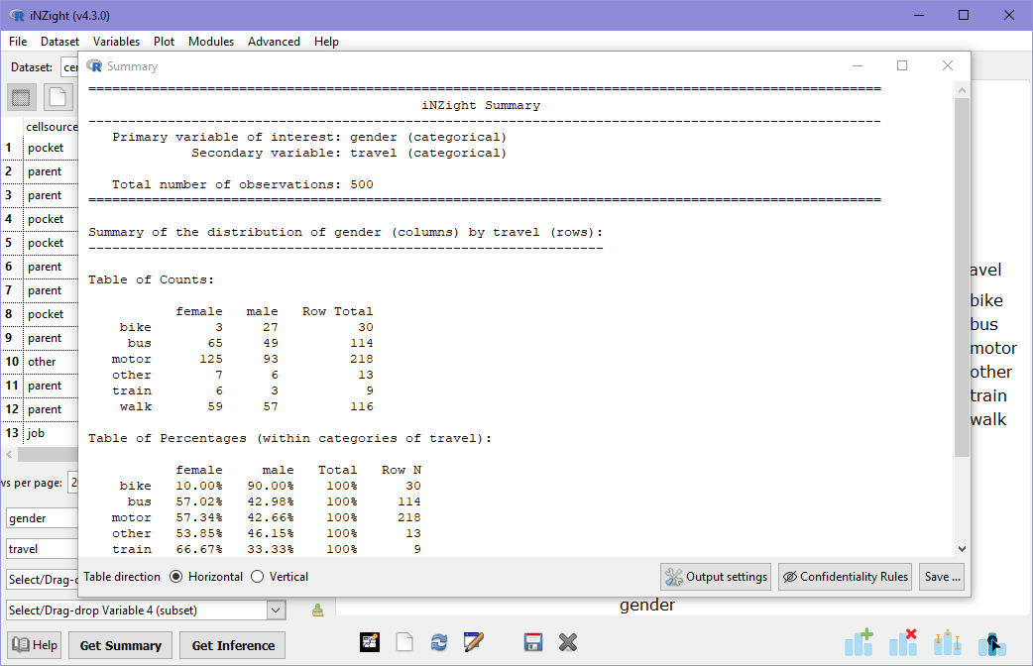
Task: Click the Get Inference button
Action: click(x=233, y=645)
